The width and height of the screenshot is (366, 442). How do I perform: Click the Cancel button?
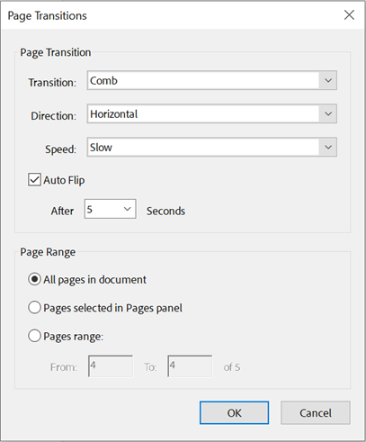tap(316, 413)
